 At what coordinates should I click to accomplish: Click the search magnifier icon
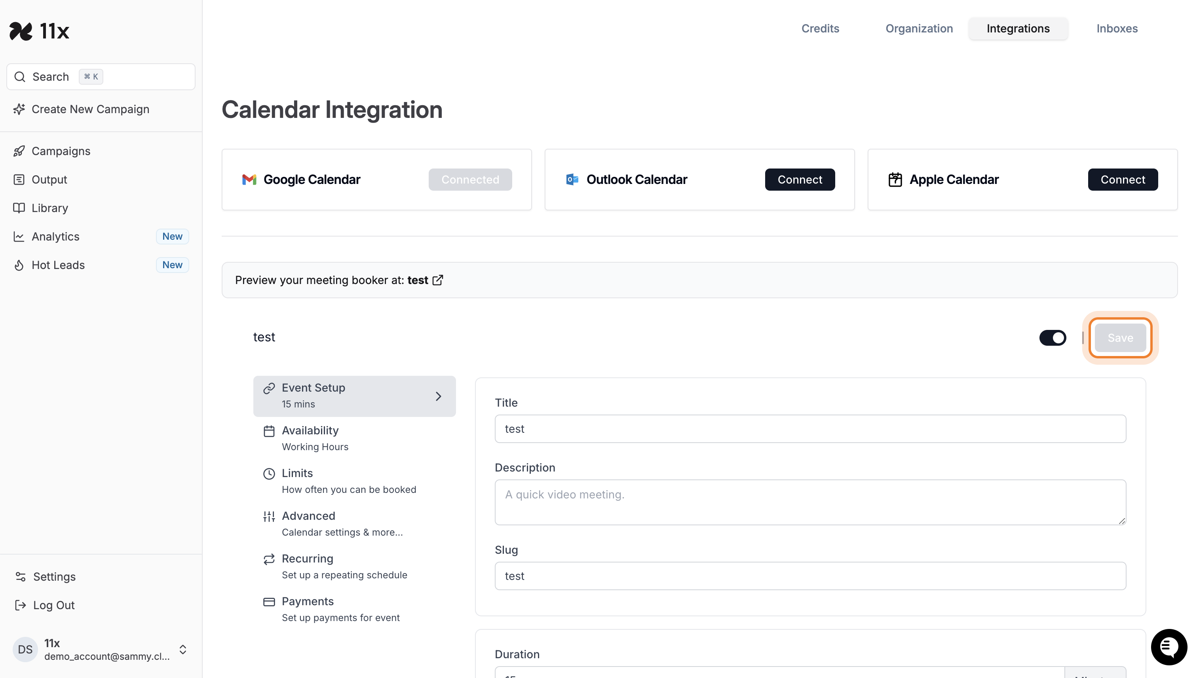point(19,77)
